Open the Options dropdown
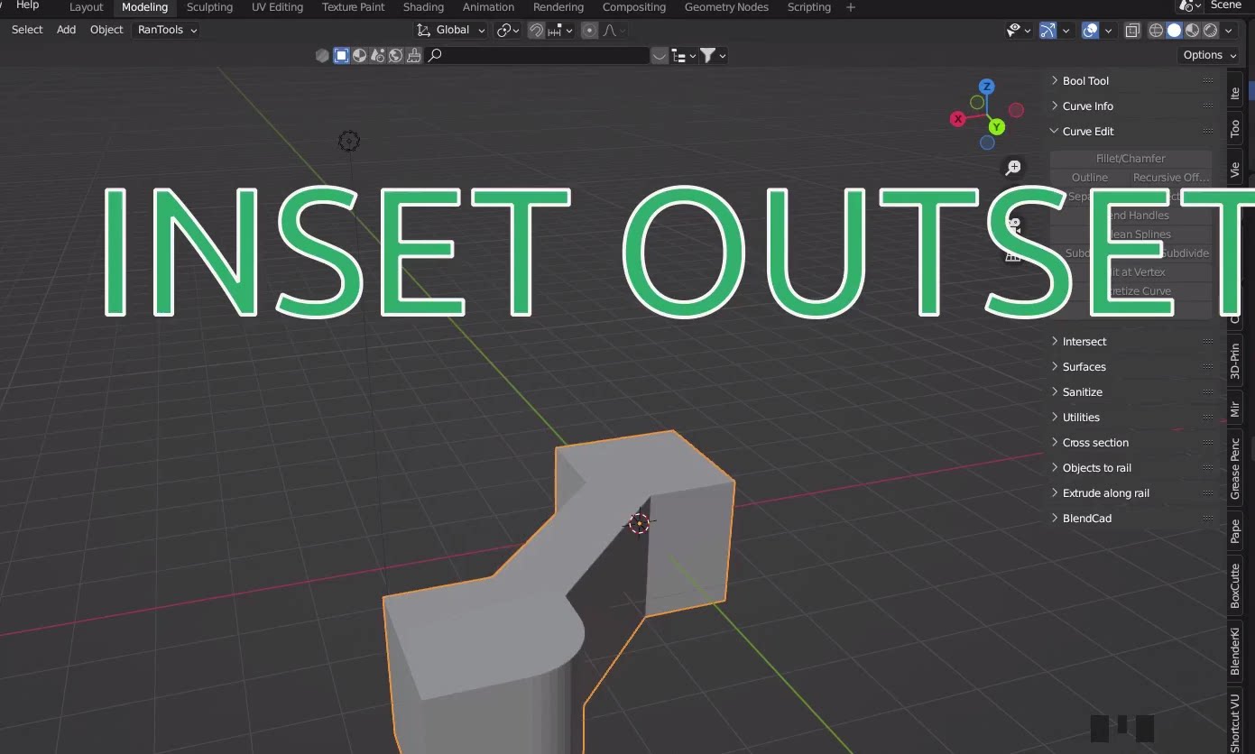This screenshot has height=754, width=1255. [1209, 55]
